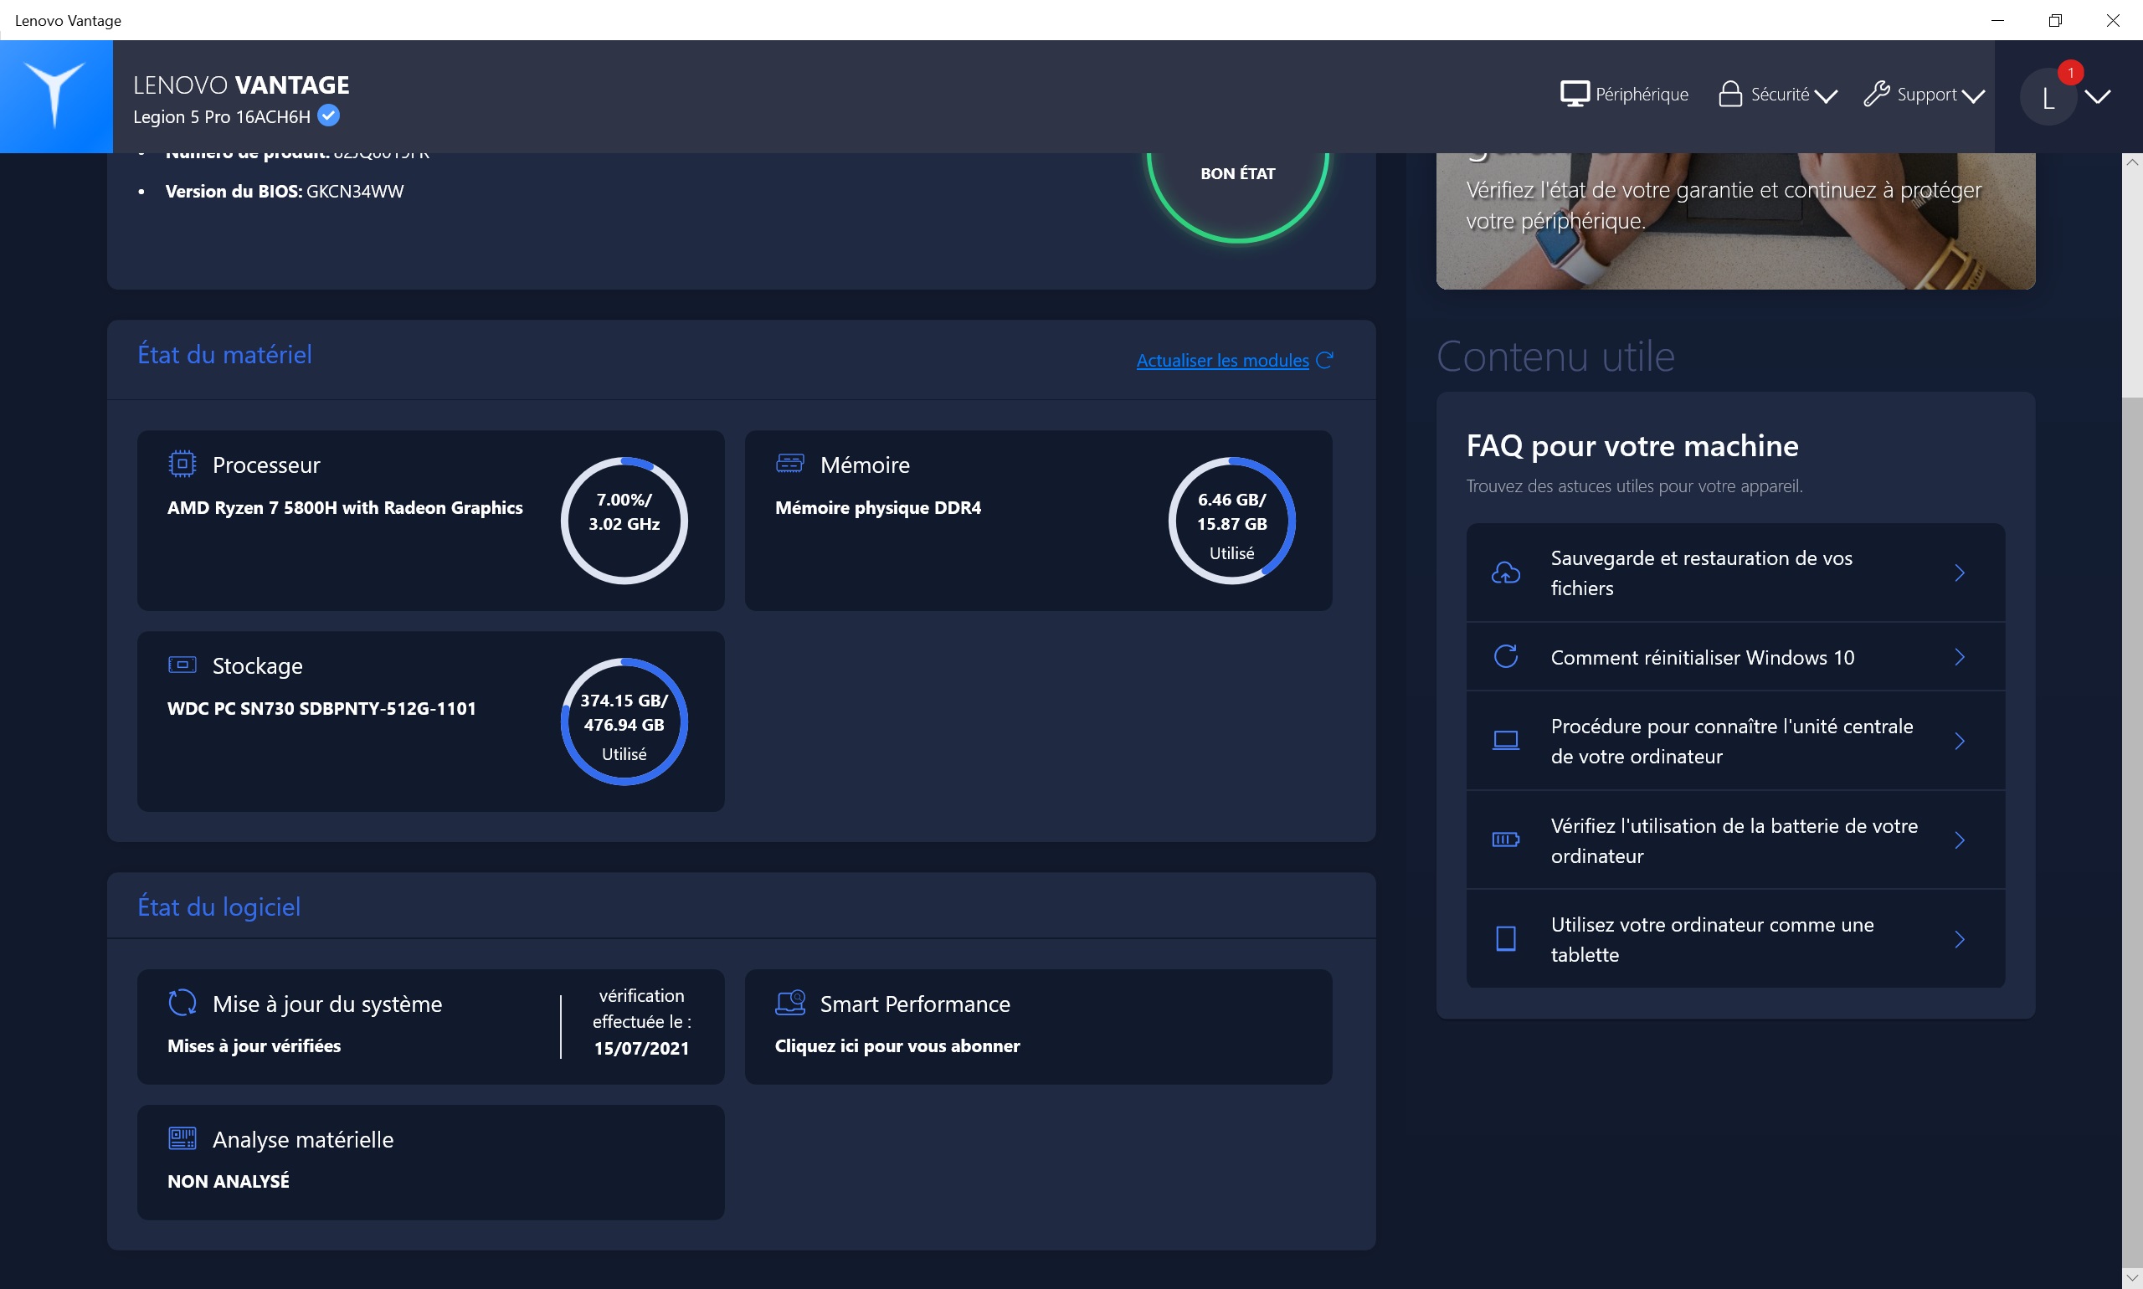The height and width of the screenshot is (1289, 2143).
Task: Click the vertical scrollbar thumb
Action: coord(2132,831)
